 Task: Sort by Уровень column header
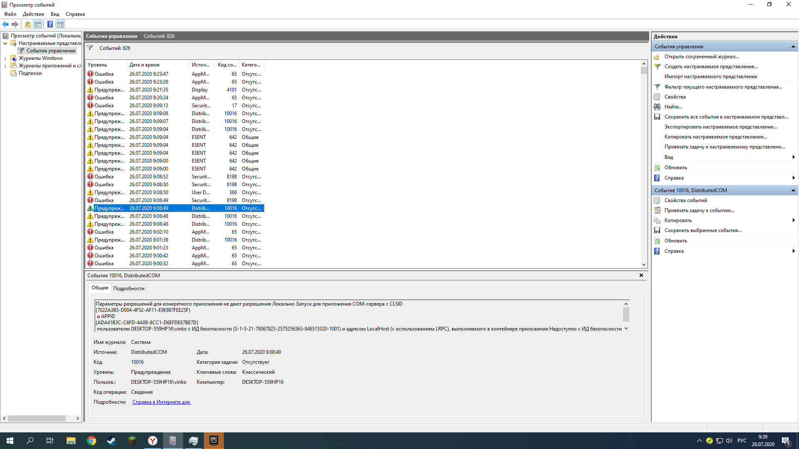pyautogui.click(x=106, y=65)
